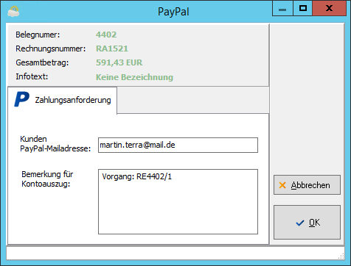The image size is (351, 266).
Task: Click the Gesamtbetrag value 591,43 EUR
Action: tap(119, 62)
